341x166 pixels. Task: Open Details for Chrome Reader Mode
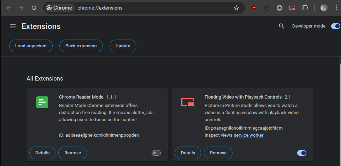42,153
